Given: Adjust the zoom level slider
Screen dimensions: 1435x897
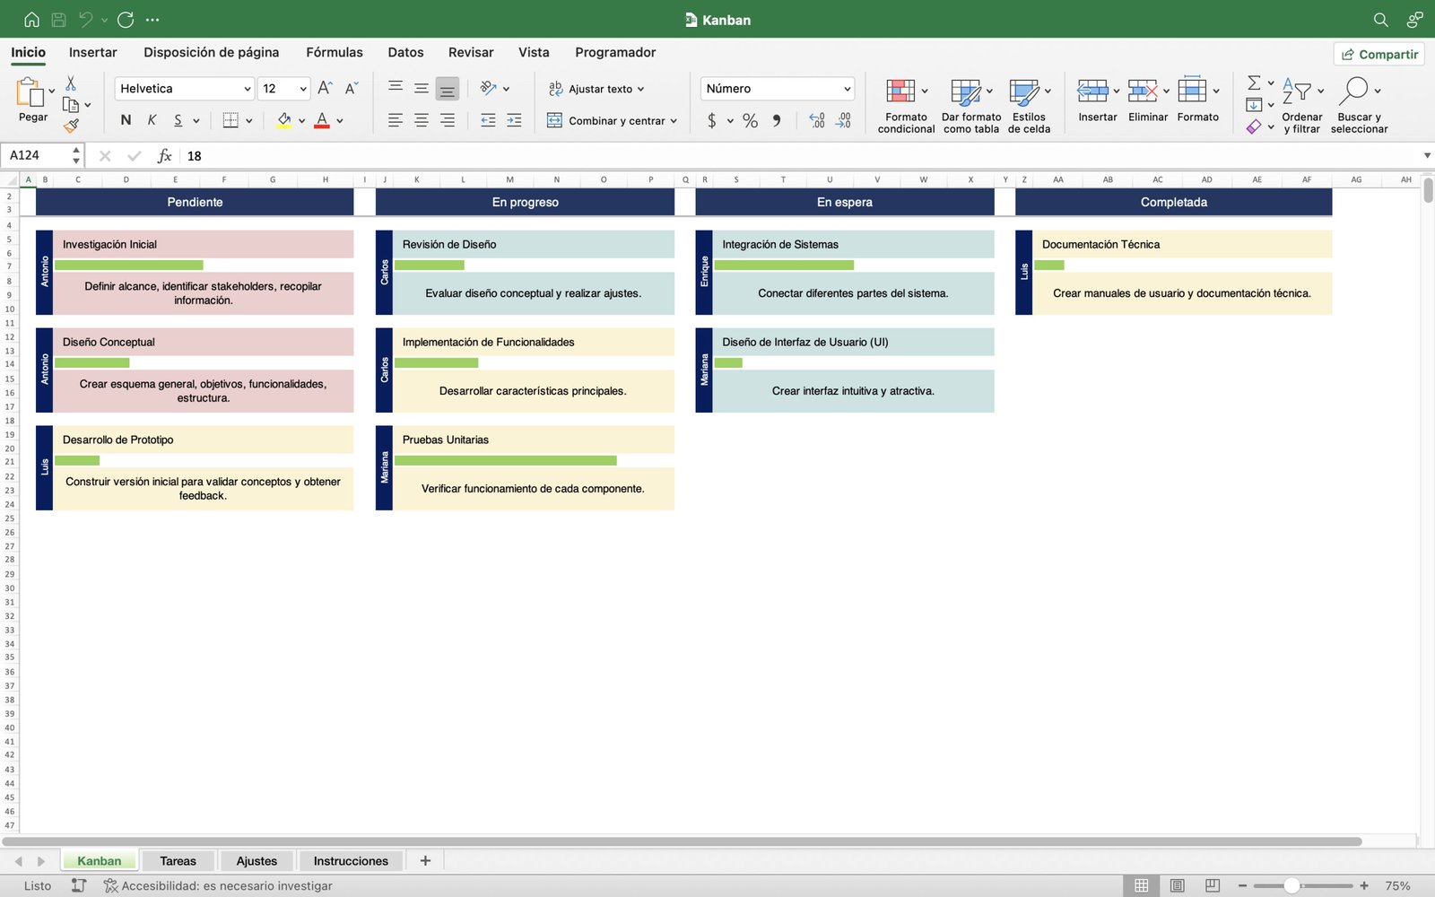Looking at the screenshot, I should pyautogui.click(x=1291, y=885).
